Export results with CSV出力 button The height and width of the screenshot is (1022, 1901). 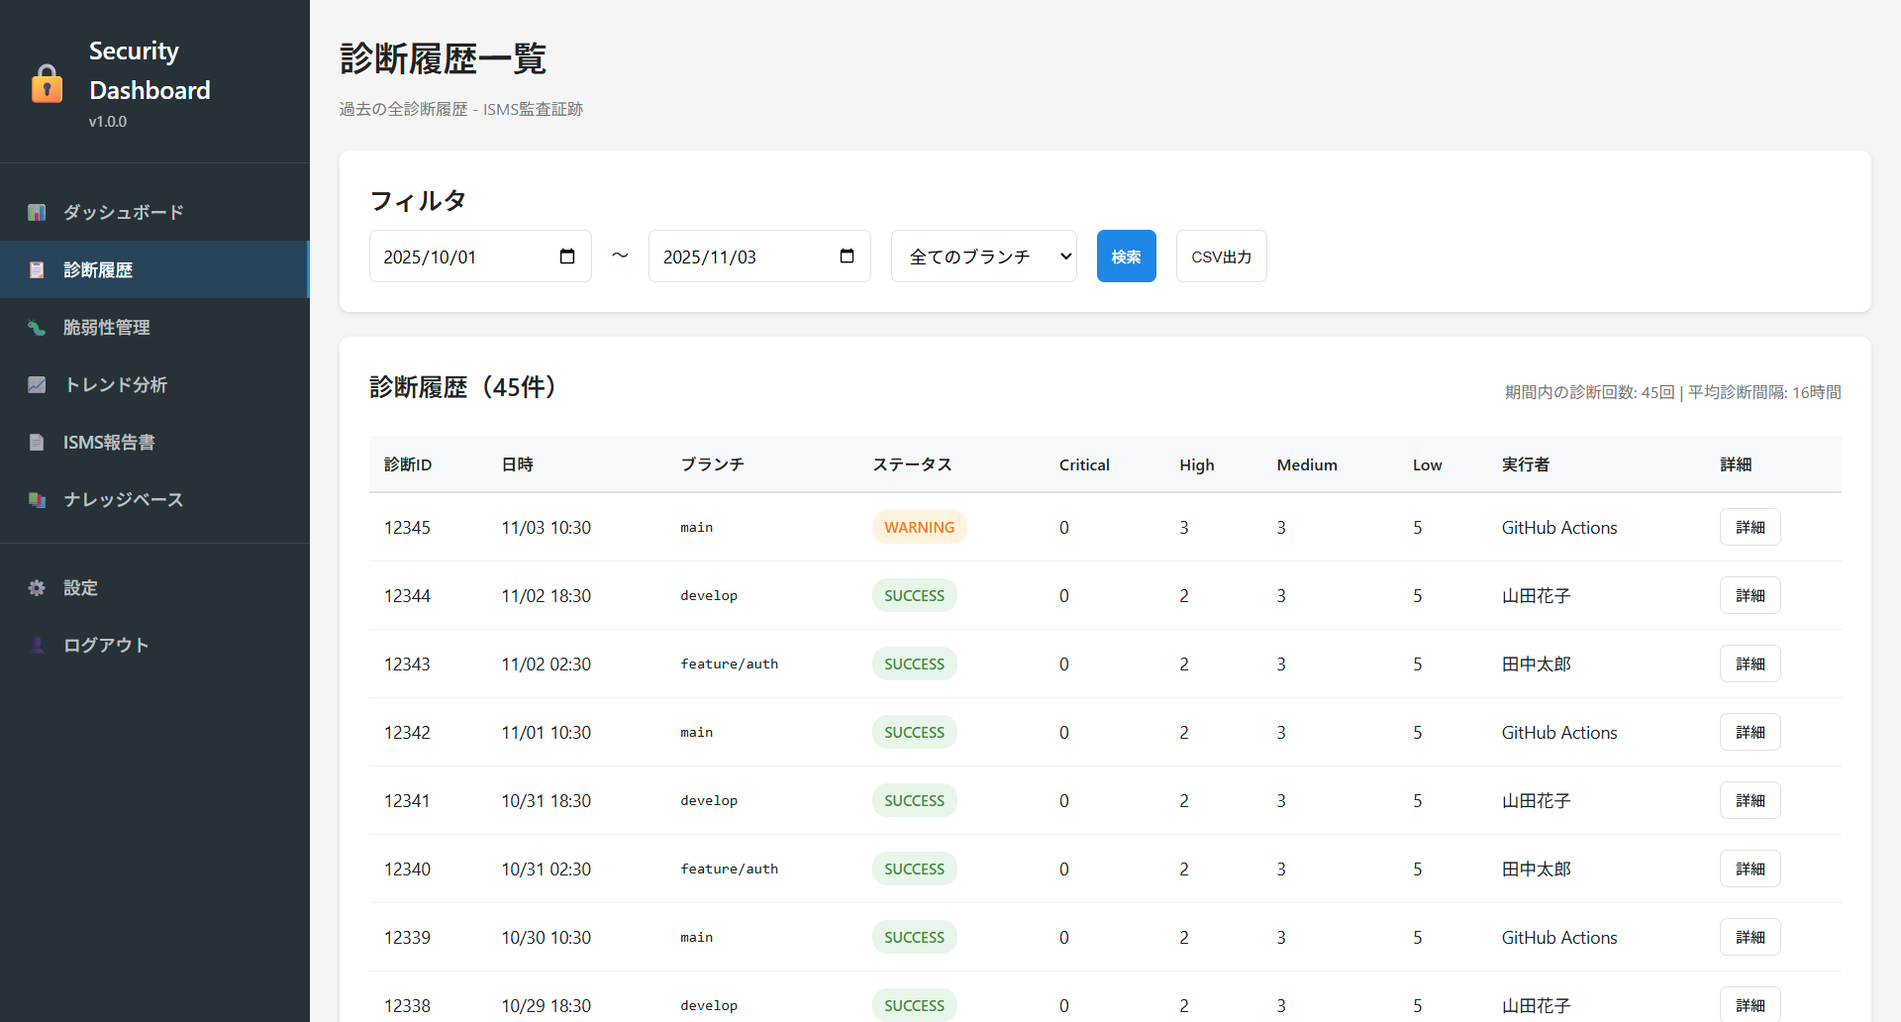pos(1221,256)
